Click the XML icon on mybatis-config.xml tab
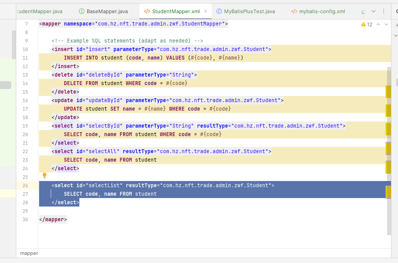Viewport: 398px width, 263px height. (x=294, y=11)
